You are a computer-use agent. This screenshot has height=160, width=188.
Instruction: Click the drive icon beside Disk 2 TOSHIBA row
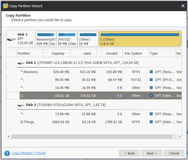pos(21,105)
